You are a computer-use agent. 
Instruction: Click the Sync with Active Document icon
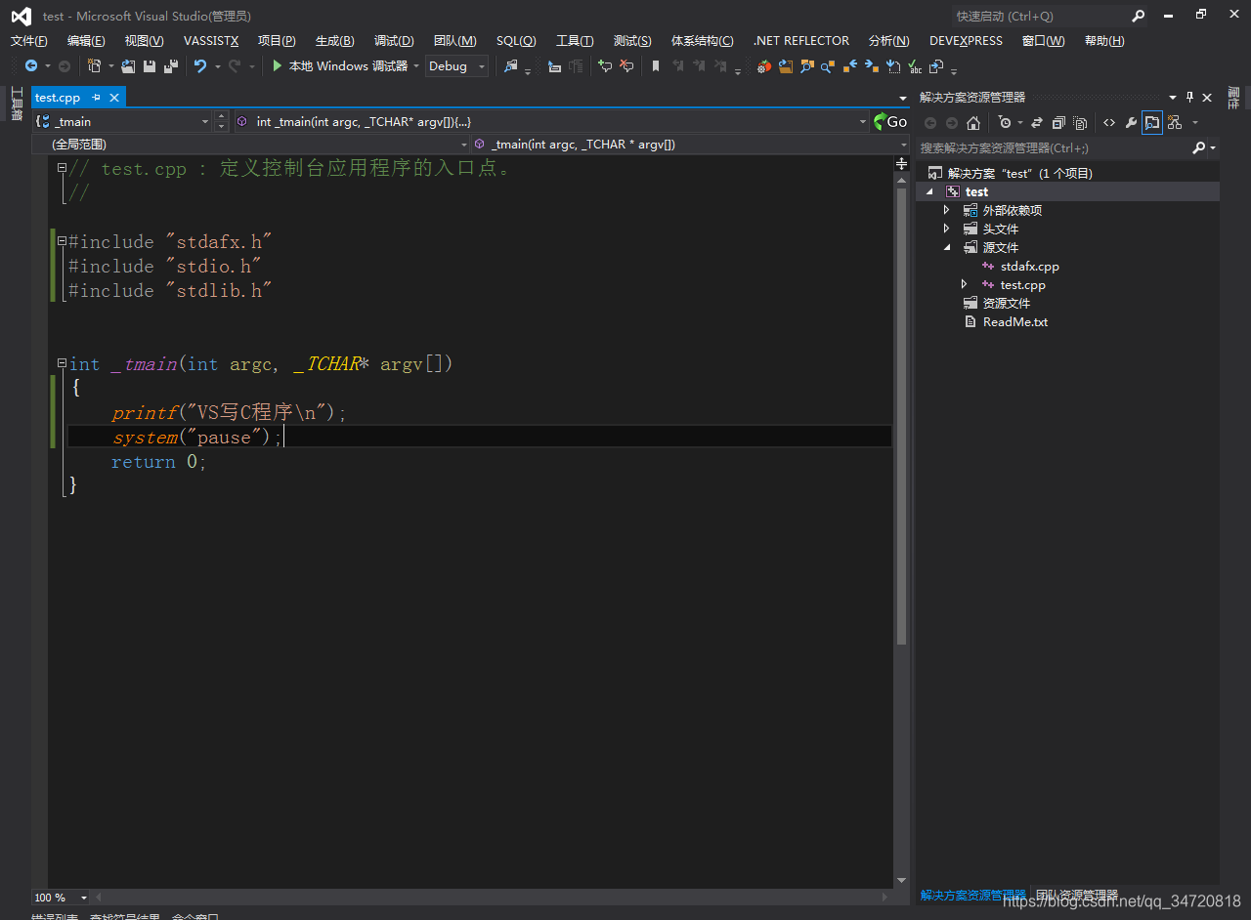[x=1037, y=123]
